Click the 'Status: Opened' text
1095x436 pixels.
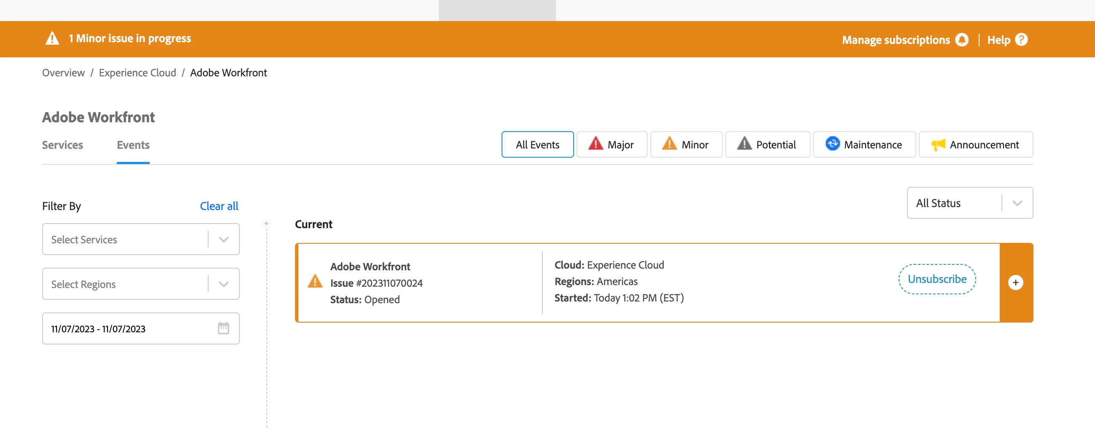pyautogui.click(x=365, y=299)
